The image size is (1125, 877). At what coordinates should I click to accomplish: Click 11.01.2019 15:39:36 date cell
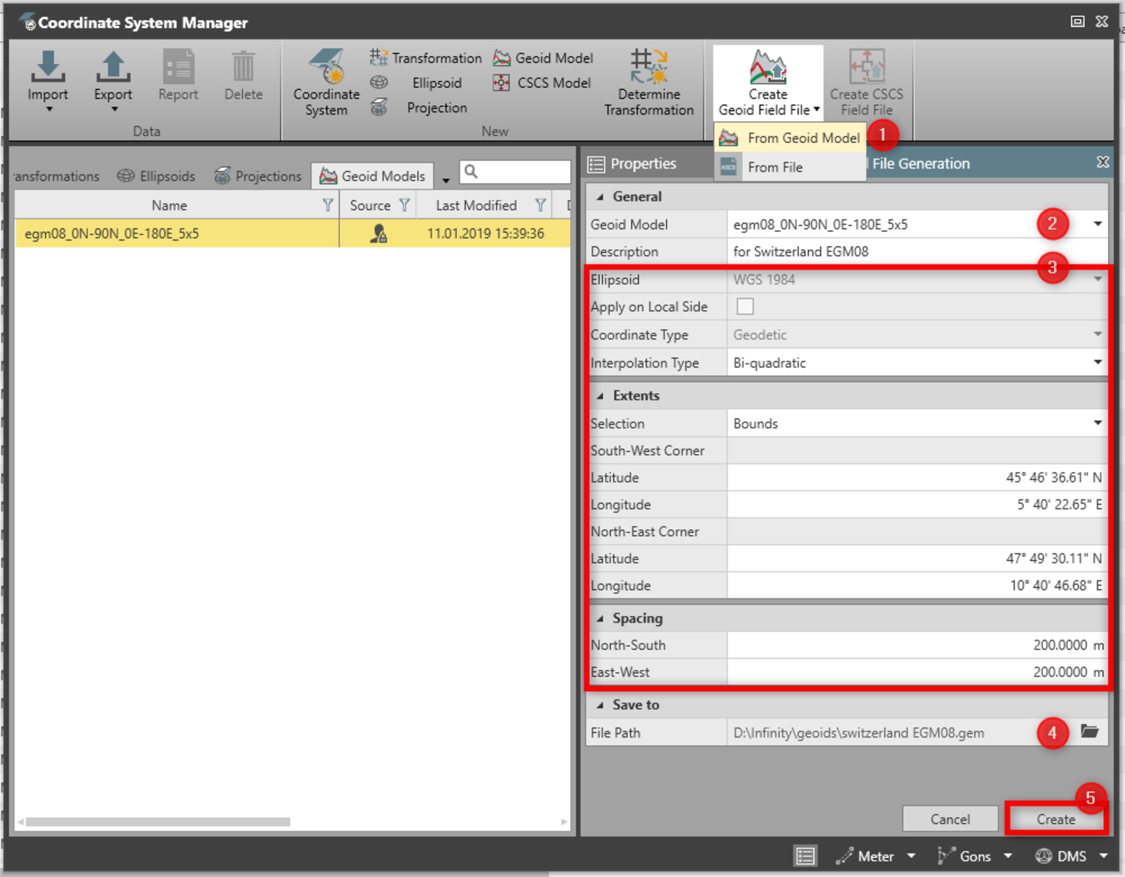click(485, 234)
